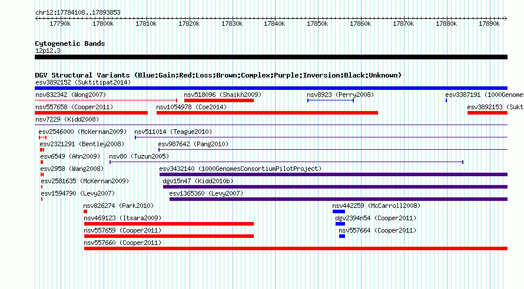Click the 17830k ruler position
524x289 pixels.
232,23
